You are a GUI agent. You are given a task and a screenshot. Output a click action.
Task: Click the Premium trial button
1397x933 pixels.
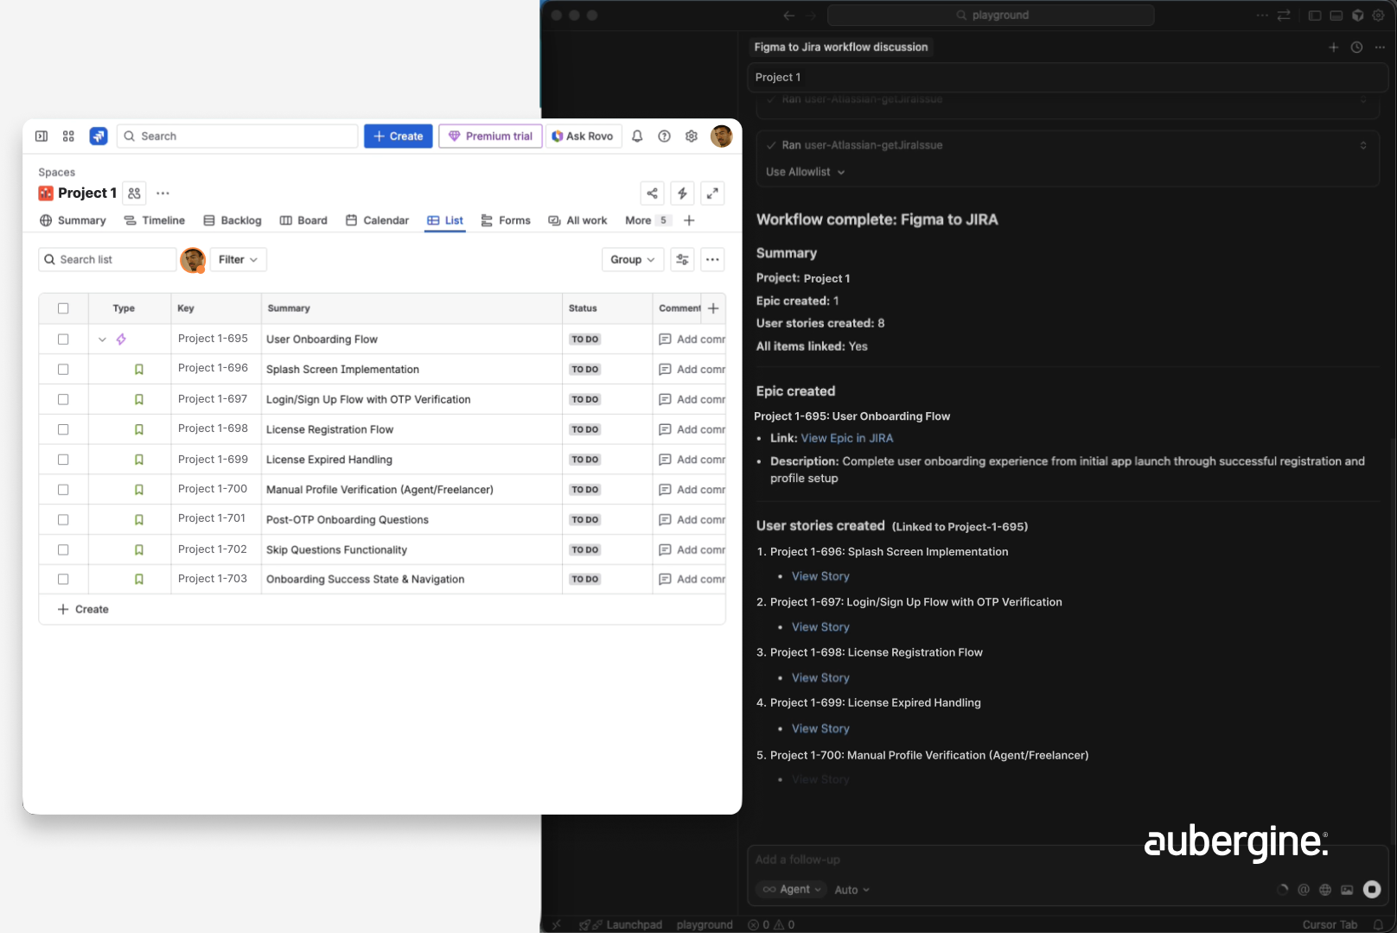(x=490, y=136)
